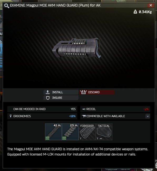The height and width of the screenshot is (171, 157).
Task: Discard the hand guard item
Action: pos(97,92)
